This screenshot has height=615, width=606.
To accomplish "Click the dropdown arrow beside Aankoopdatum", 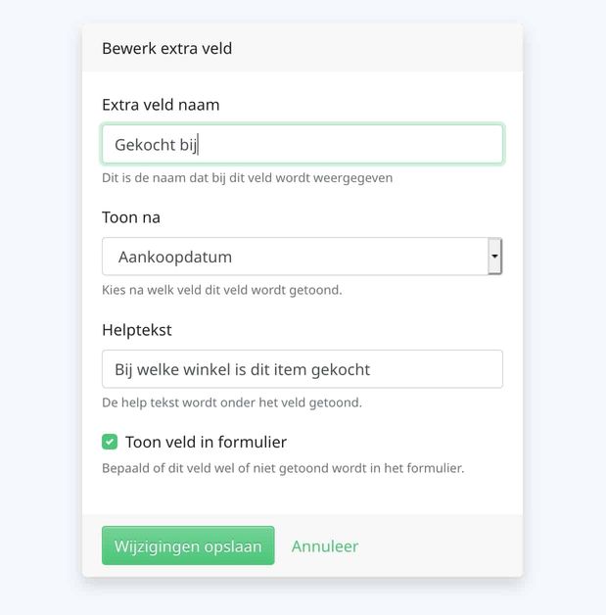I will pyautogui.click(x=494, y=257).
